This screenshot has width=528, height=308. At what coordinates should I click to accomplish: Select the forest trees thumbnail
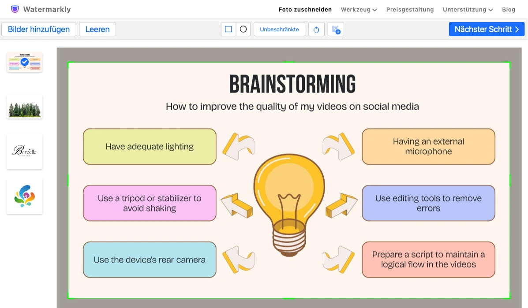[x=25, y=107]
